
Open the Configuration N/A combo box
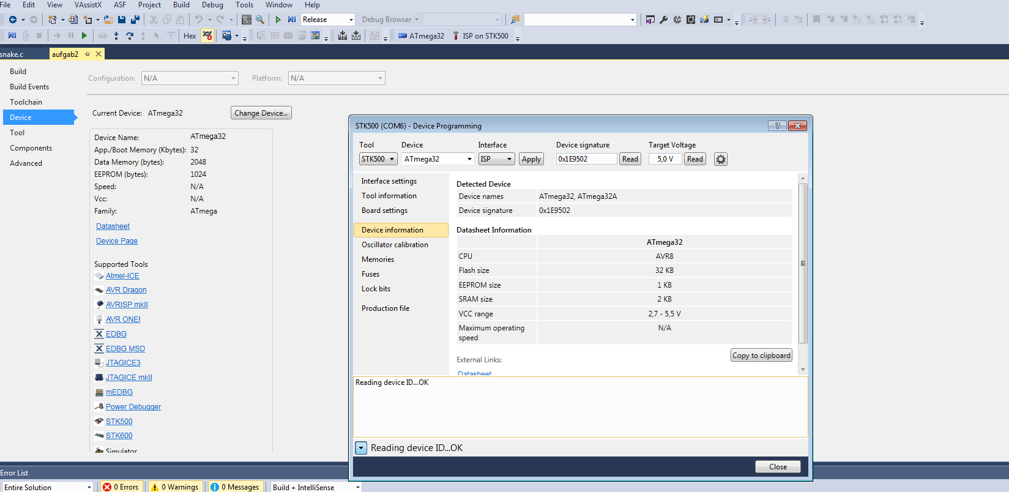(x=190, y=78)
